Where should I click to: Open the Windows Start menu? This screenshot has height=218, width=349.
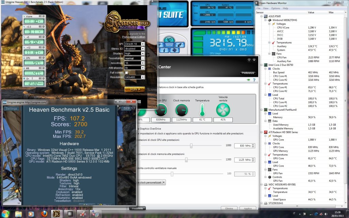click(5, 214)
